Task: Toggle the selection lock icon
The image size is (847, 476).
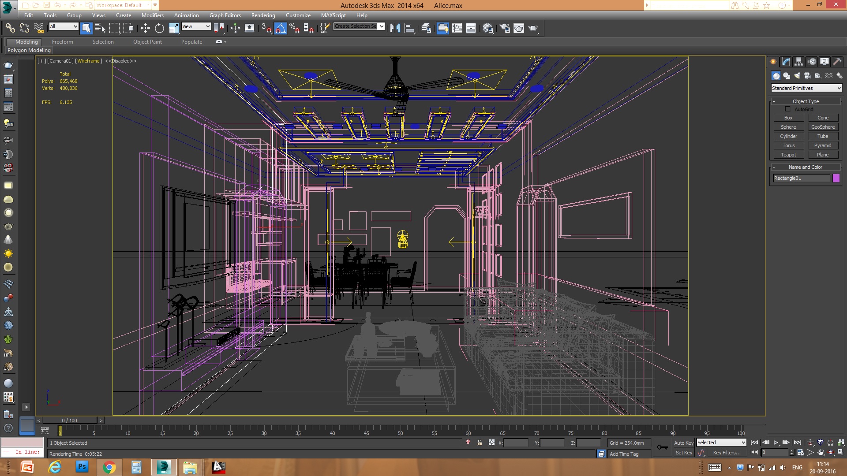Action: pyautogui.click(x=480, y=443)
